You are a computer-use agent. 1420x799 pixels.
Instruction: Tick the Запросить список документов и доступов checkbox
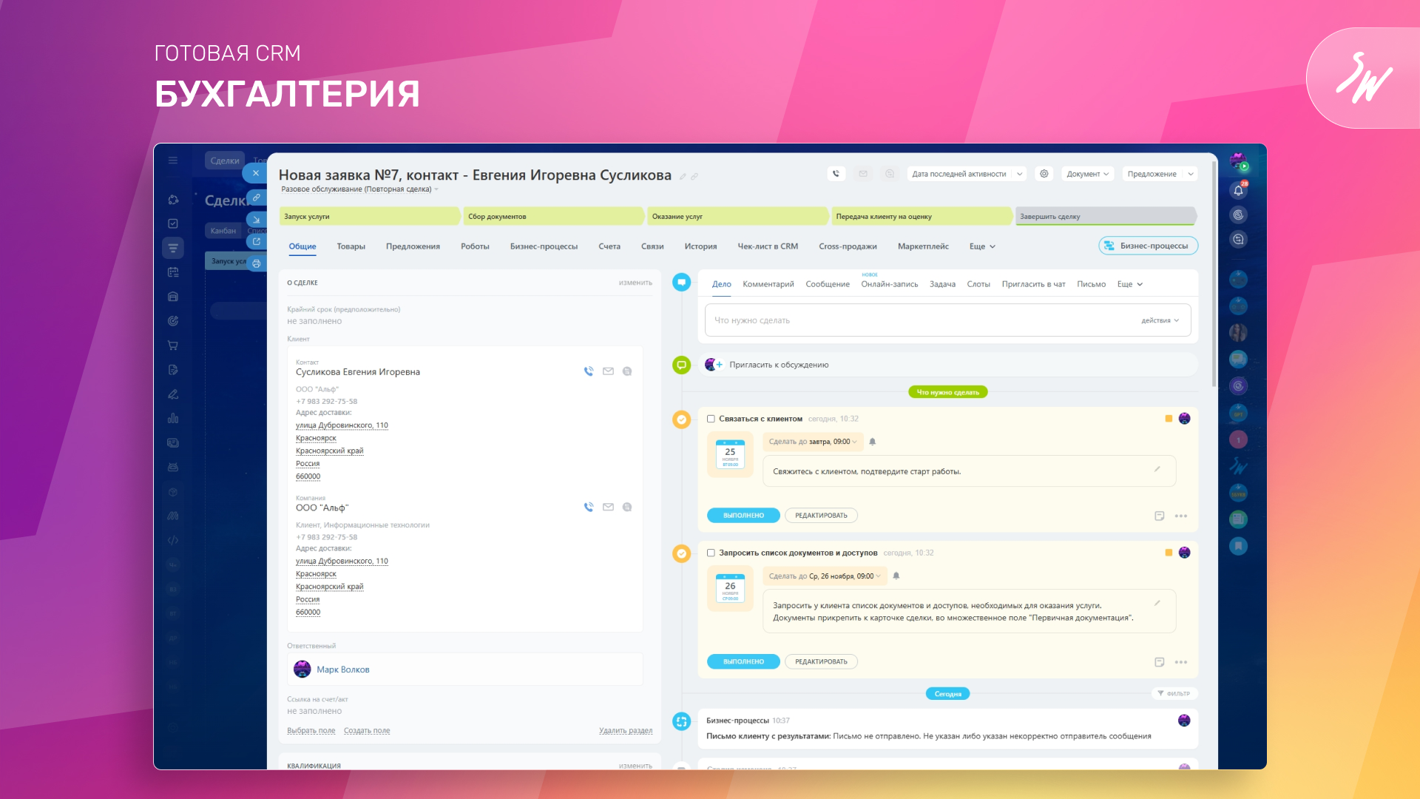711,553
